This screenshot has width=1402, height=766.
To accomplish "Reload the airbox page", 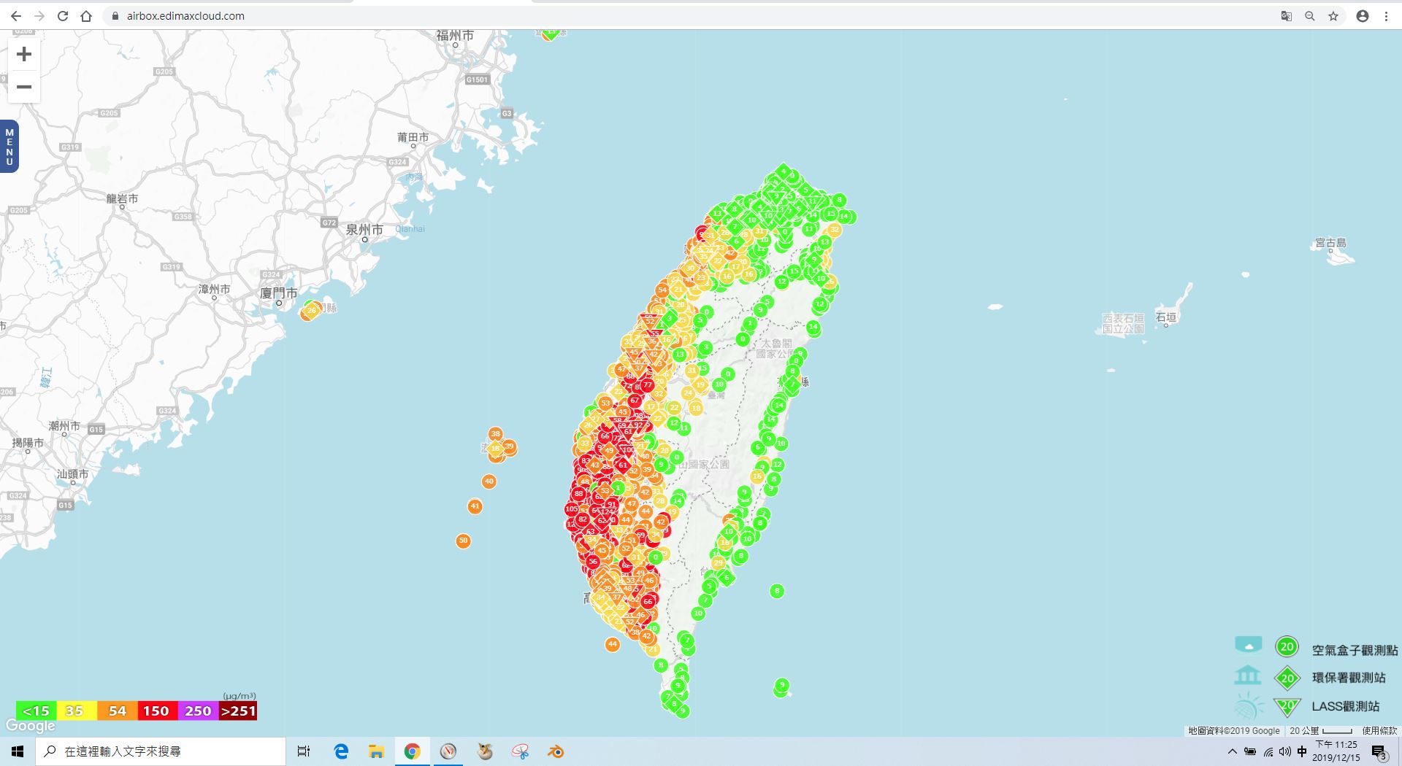I will click(x=63, y=16).
